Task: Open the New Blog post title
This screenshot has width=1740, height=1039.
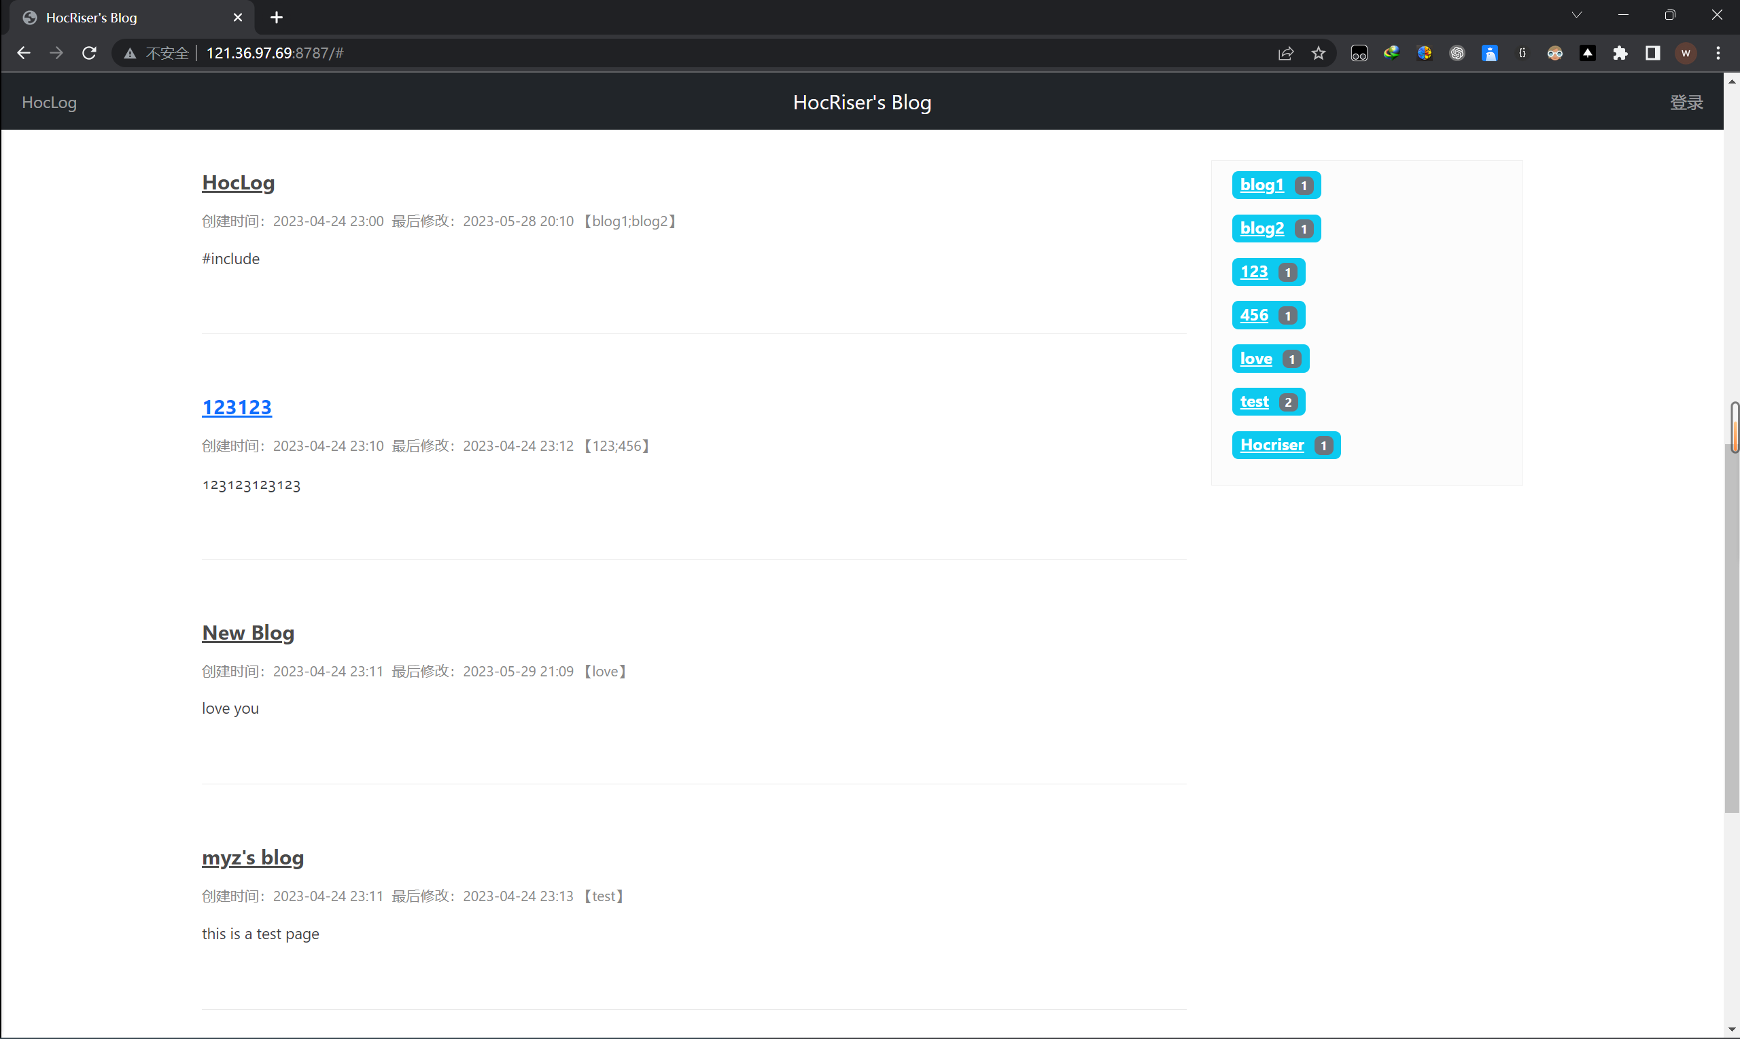Action: click(248, 633)
